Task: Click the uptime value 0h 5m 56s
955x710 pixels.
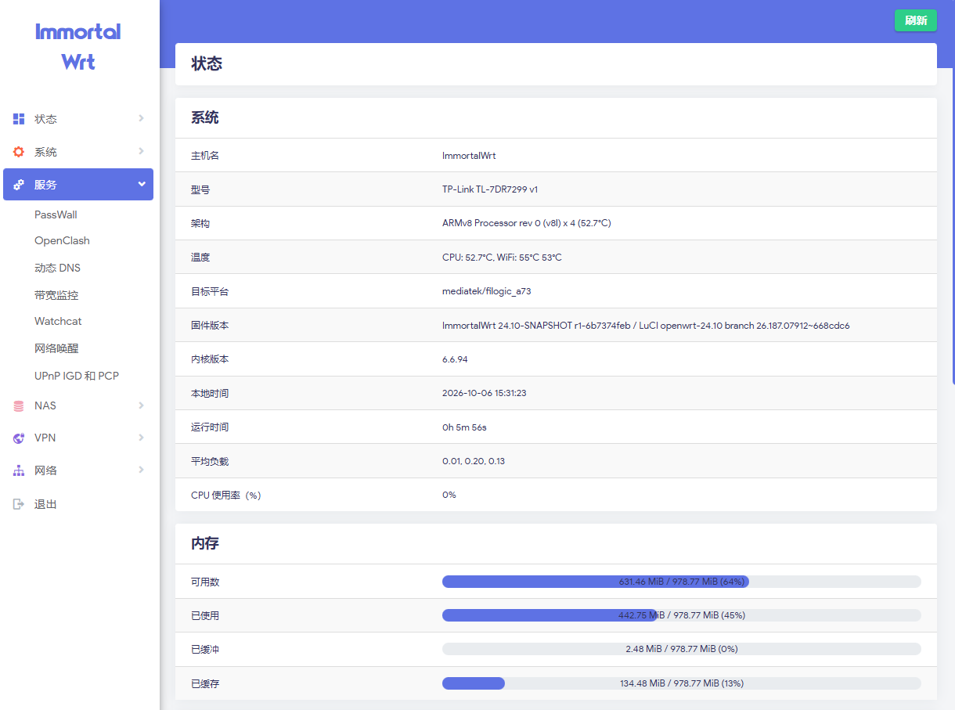Action: coord(464,427)
